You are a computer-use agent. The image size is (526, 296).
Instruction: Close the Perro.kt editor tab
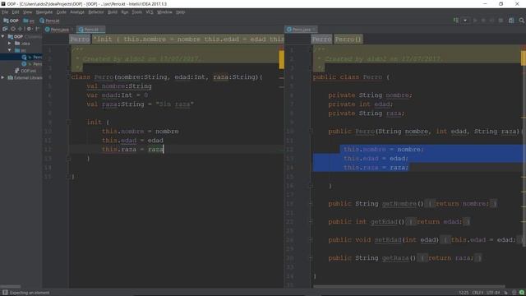click(x=102, y=30)
